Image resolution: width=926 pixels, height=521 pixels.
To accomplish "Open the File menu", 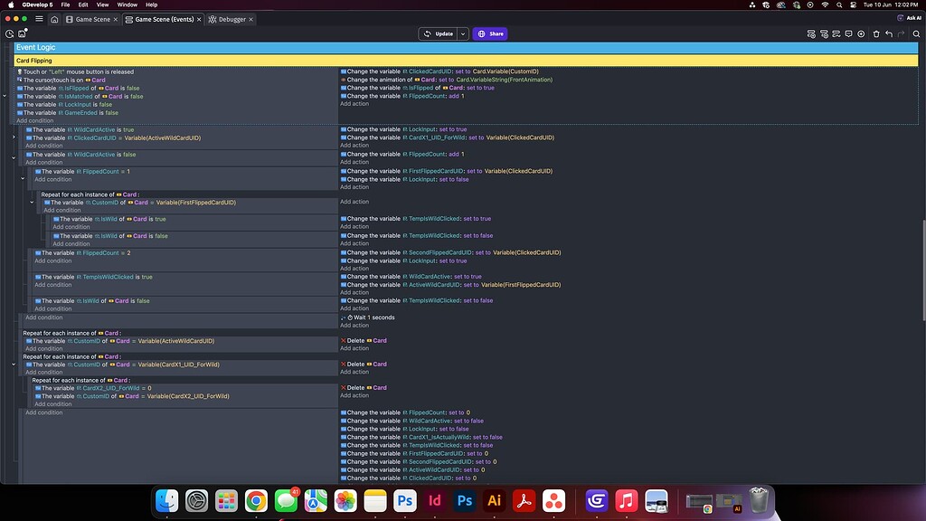I will pos(65,5).
